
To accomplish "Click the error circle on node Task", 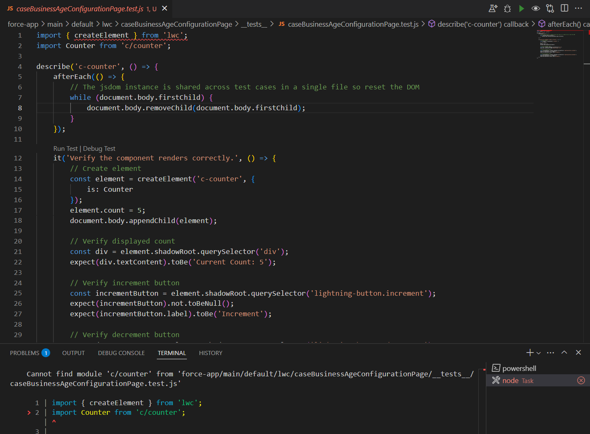I will pos(581,380).
